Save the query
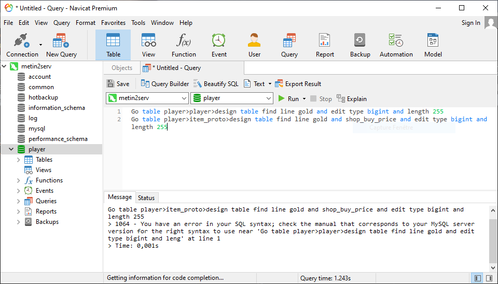 click(x=118, y=84)
